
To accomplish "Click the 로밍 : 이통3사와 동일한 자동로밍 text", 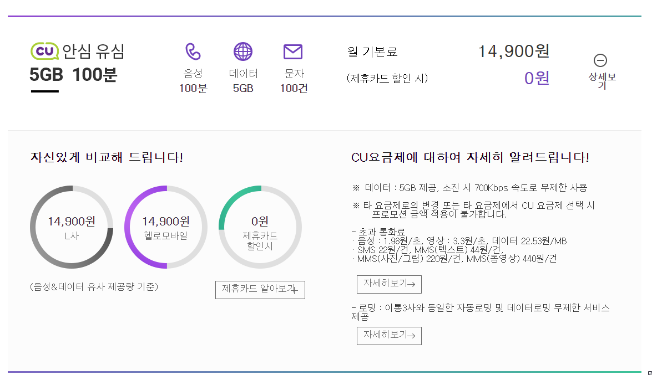I will point(481,312).
